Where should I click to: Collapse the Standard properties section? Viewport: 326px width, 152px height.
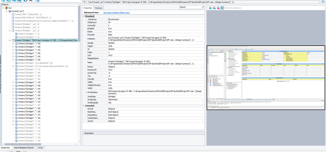tap(84, 16)
